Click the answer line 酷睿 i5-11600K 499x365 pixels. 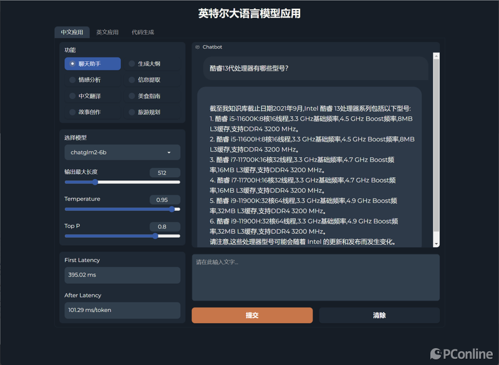311,124
